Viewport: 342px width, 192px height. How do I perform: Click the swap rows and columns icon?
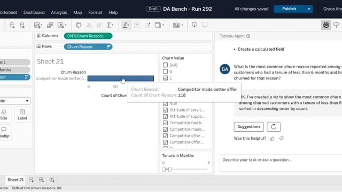tap(79, 25)
